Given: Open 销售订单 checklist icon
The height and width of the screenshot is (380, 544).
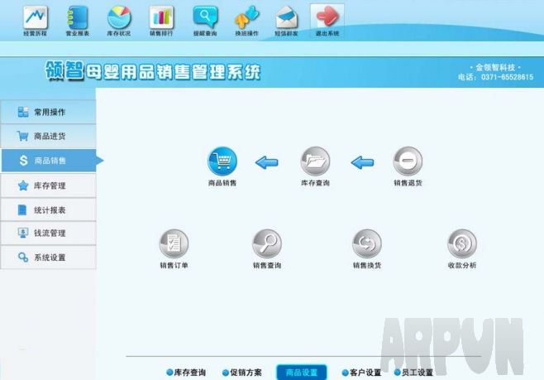Looking at the screenshot, I should click(174, 243).
